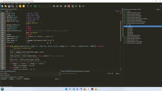Click the Python logo toolbar icon
Screen dimensions: 162x91
(65, 6)
